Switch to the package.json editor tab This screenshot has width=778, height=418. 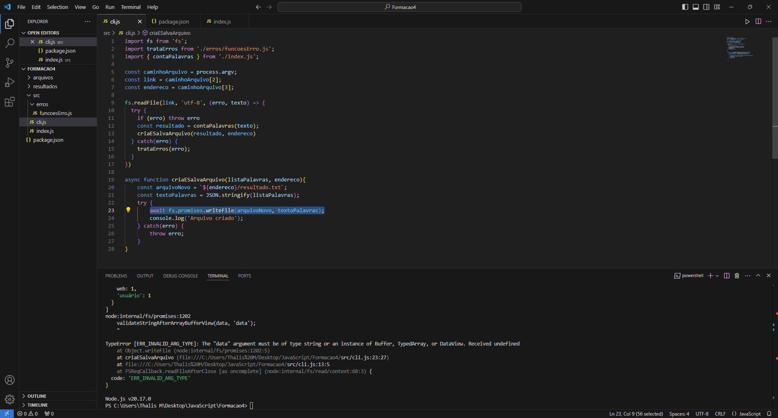[174, 21]
